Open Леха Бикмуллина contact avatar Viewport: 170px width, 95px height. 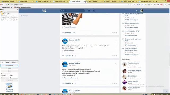[x=125, y=64]
